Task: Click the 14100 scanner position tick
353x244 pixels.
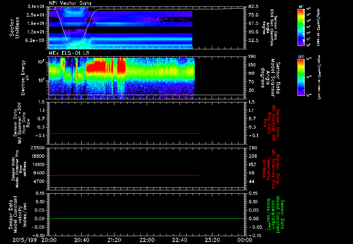Action: (x=38, y=164)
